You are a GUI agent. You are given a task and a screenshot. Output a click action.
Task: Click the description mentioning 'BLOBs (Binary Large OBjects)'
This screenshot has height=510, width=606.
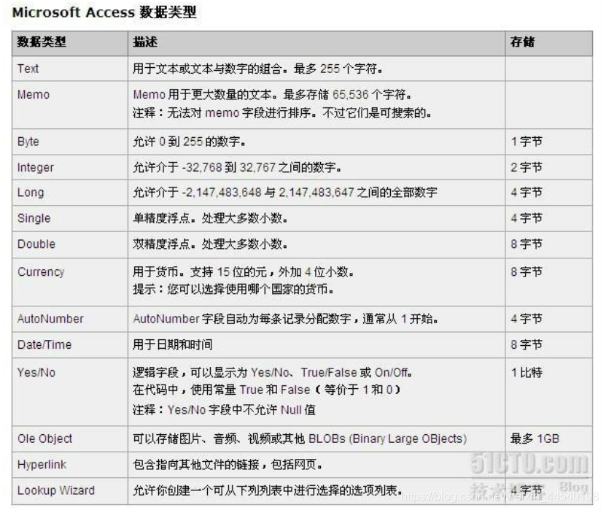click(x=300, y=438)
